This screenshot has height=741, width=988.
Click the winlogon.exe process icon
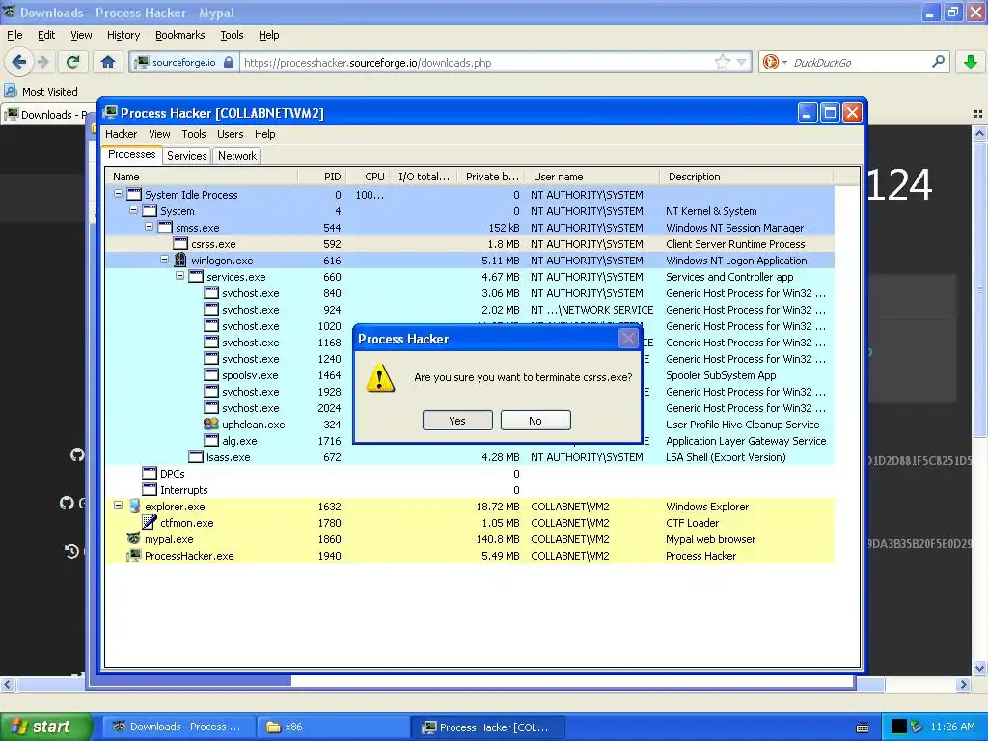point(180,260)
